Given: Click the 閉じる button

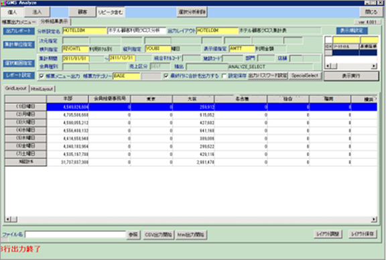Looking at the screenshot, I should (371, 12).
